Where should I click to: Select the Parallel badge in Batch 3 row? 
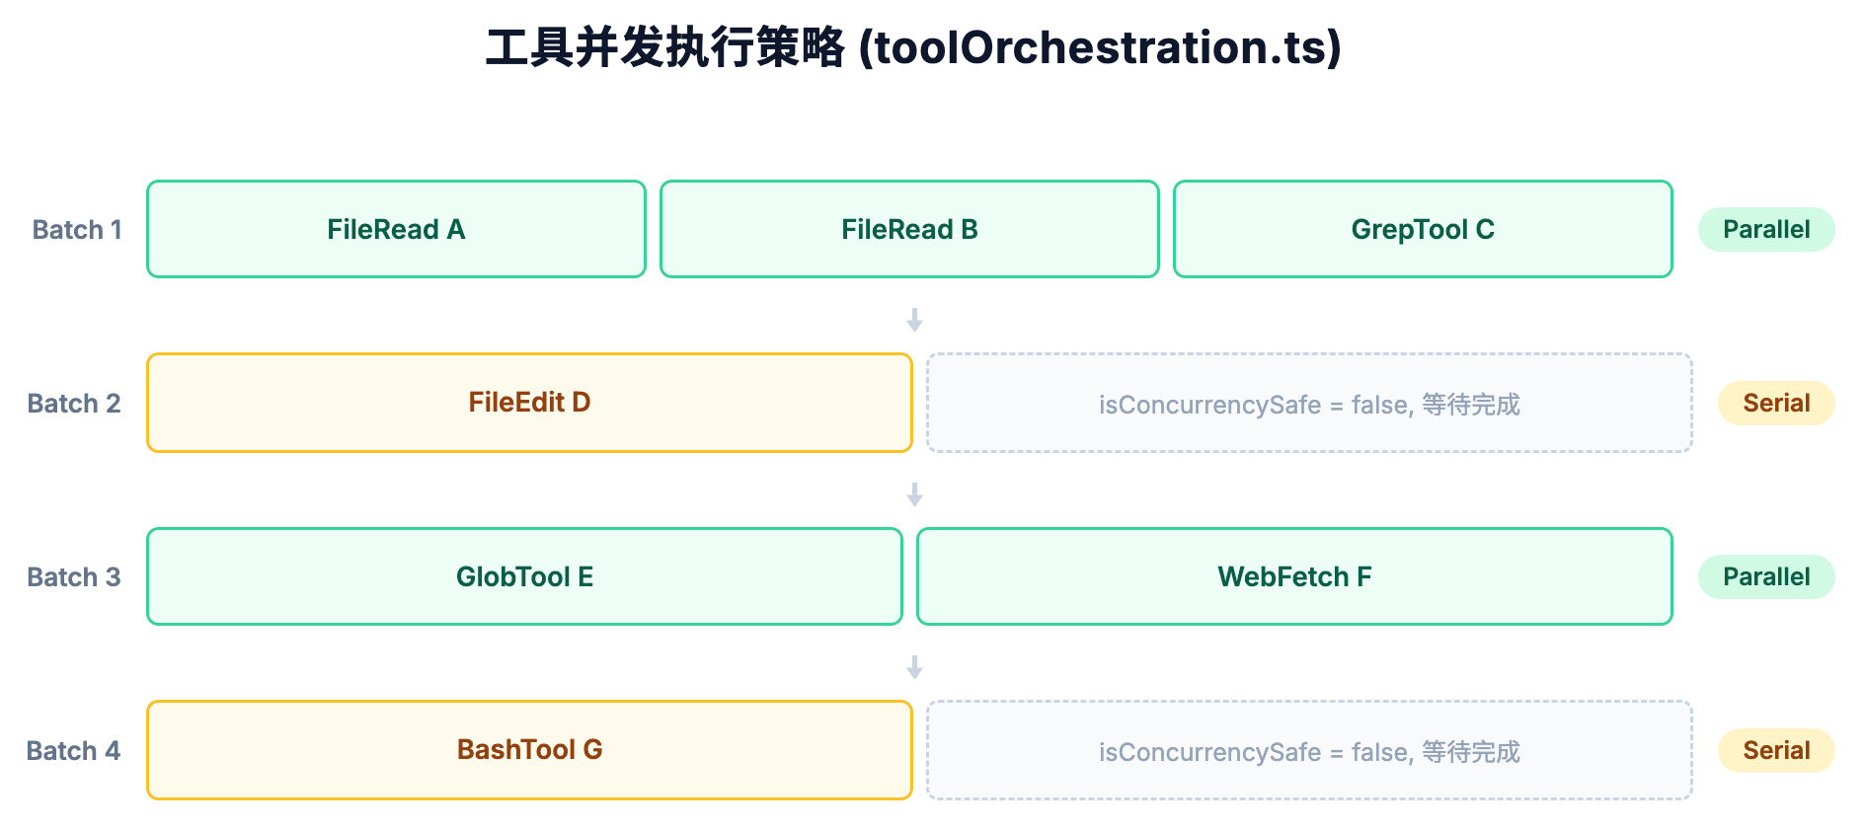click(x=1766, y=576)
